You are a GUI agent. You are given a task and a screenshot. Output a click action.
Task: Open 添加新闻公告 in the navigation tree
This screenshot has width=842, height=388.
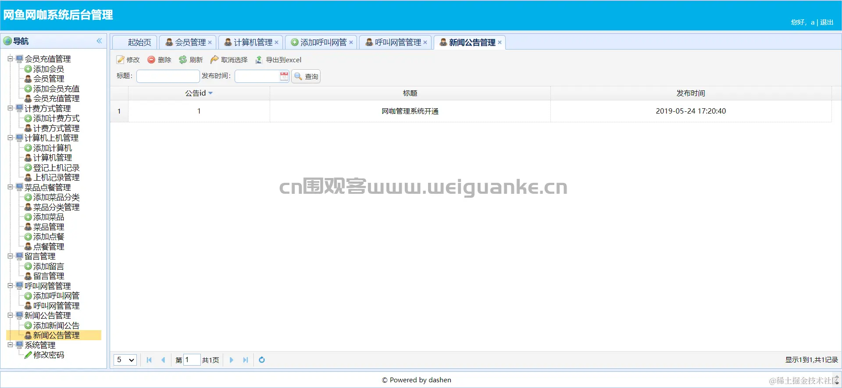pos(56,325)
